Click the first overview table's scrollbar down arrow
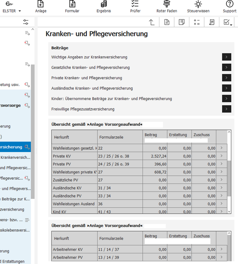This screenshot has width=238, height=264. (229, 212)
